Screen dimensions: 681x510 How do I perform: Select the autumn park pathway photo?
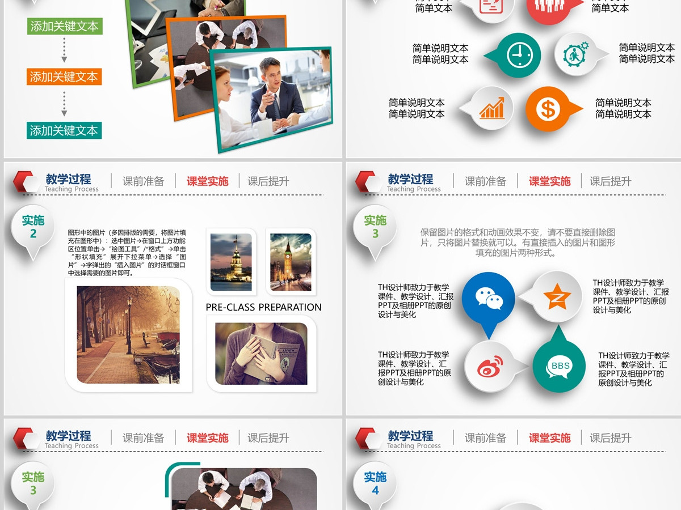coord(128,334)
